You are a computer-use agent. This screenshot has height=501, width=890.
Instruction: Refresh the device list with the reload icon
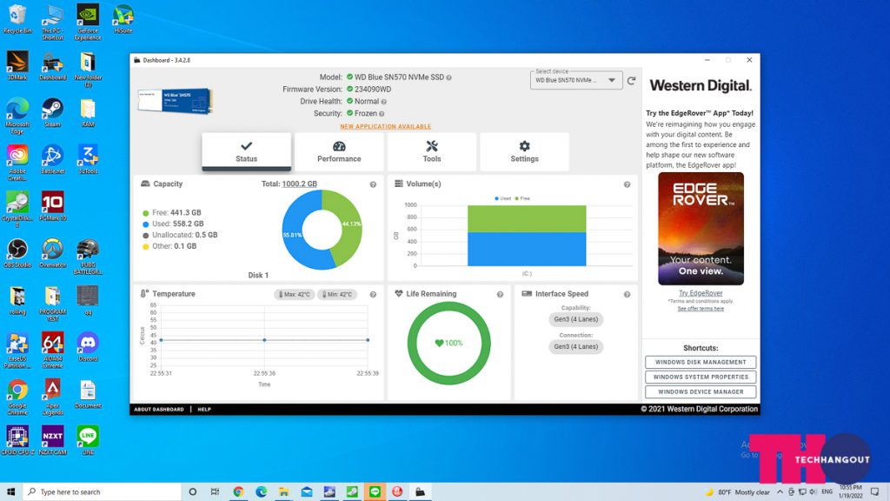[x=631, y=81]
